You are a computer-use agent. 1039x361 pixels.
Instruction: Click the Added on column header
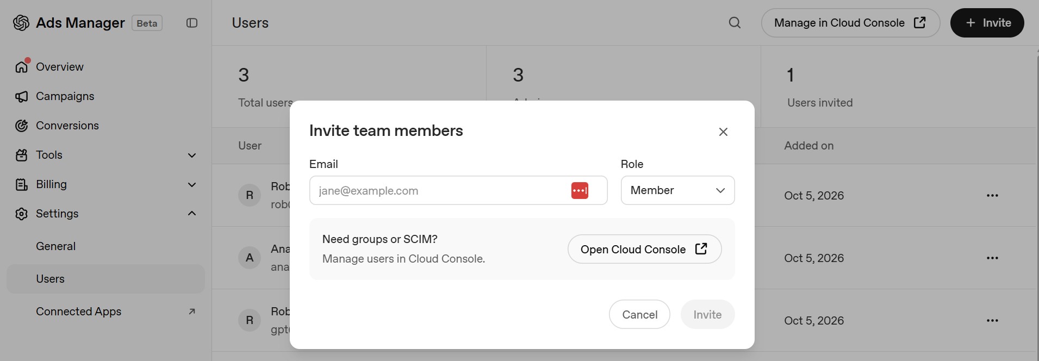pos(808,146)
